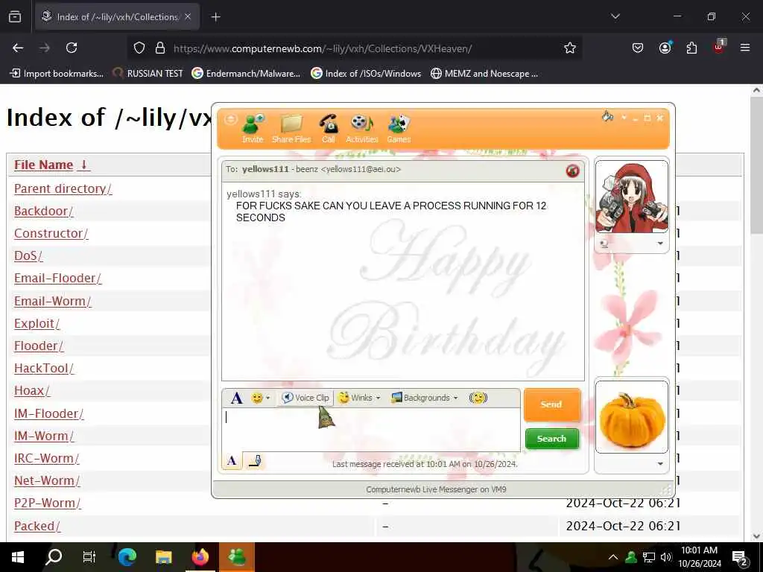The image size is (763, 572).
Task: Open the Net-Worm/ folder link
Action: click(x=47, y=480)
